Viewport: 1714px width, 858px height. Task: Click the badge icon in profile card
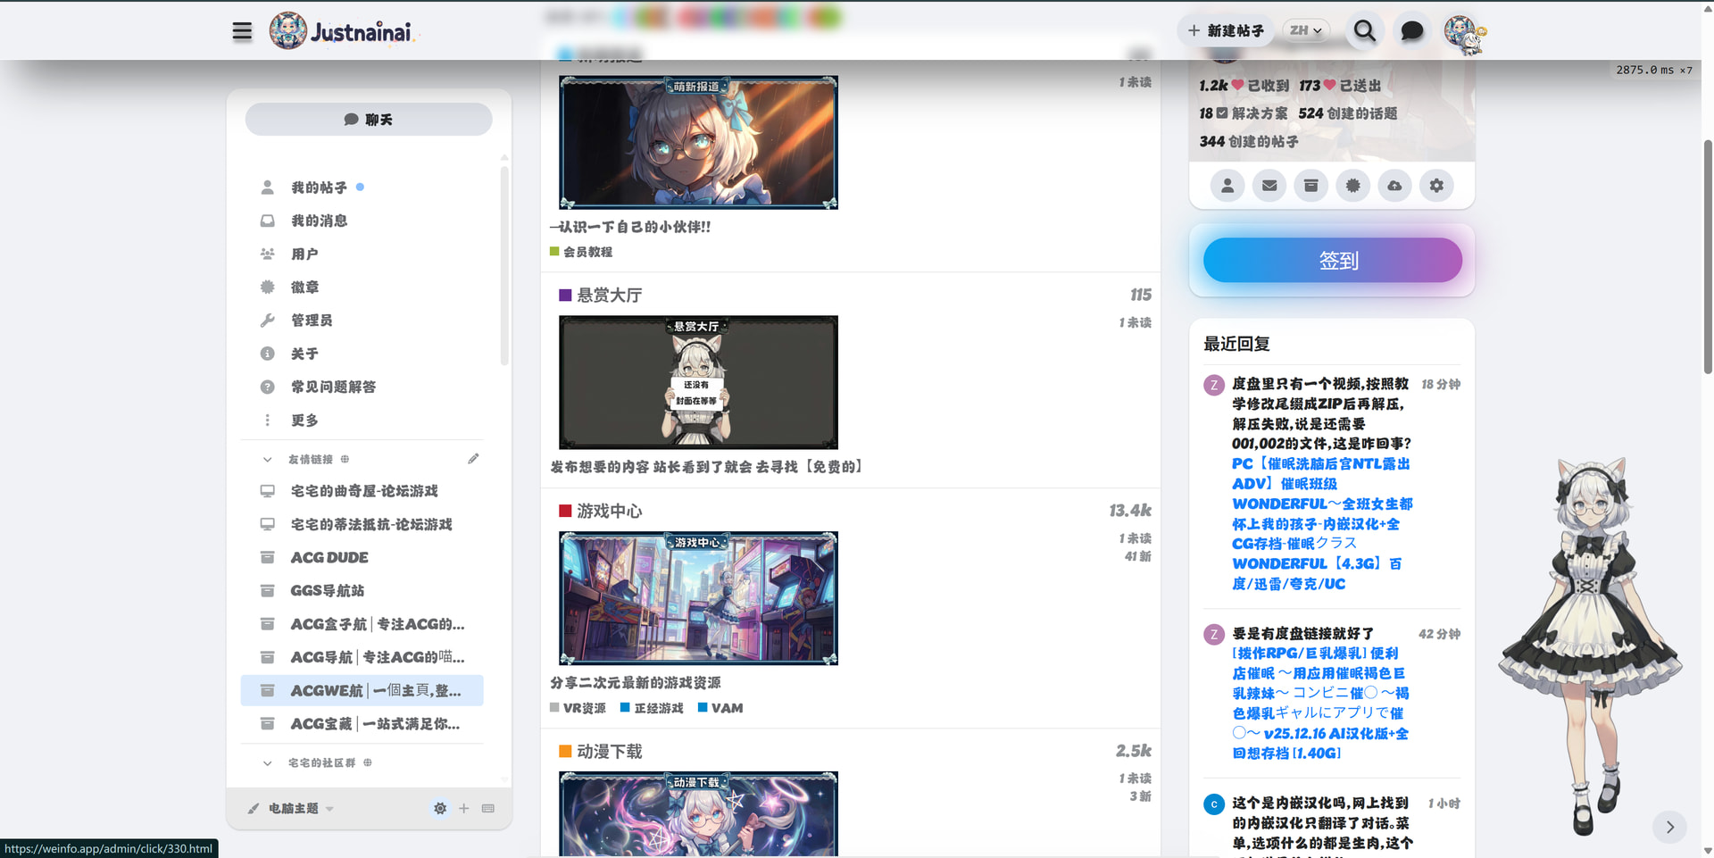pos(1352,186)
